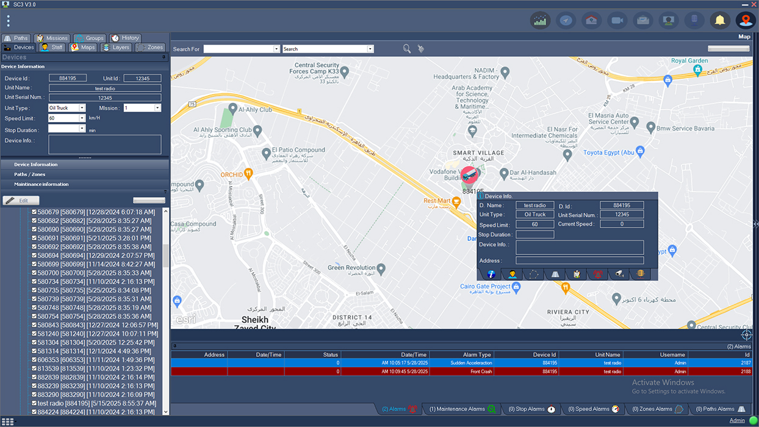Open the statistics chart icon in top bar

click(541, 20)
